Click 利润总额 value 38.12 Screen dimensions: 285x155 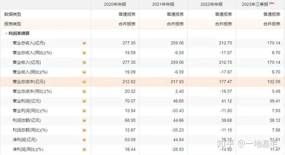(275, 120)
